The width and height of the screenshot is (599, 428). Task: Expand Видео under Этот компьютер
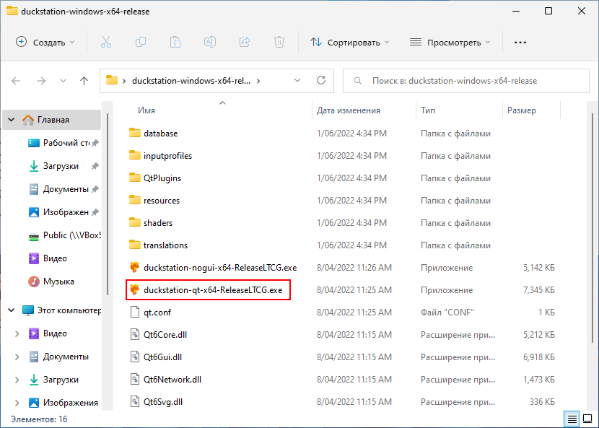17,333
